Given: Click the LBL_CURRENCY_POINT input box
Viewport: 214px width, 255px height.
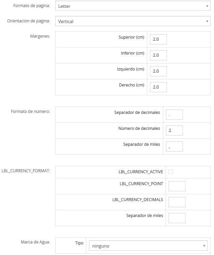Looking at the screenshot, I should (177, 186).
